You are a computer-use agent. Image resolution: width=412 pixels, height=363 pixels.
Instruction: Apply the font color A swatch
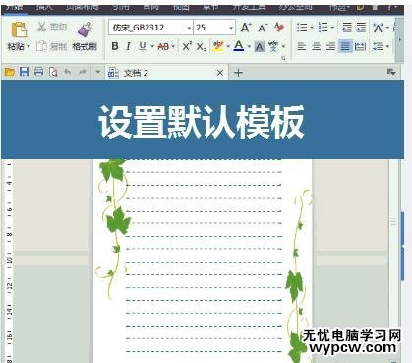pos(239,46)
